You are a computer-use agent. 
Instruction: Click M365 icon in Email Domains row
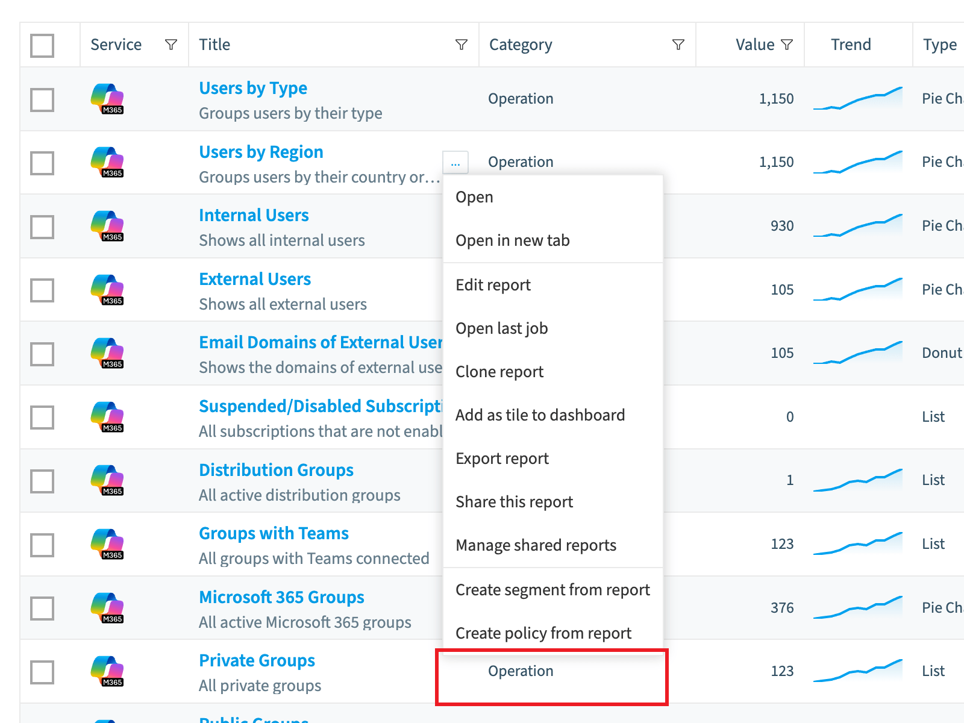click(107, 353)
